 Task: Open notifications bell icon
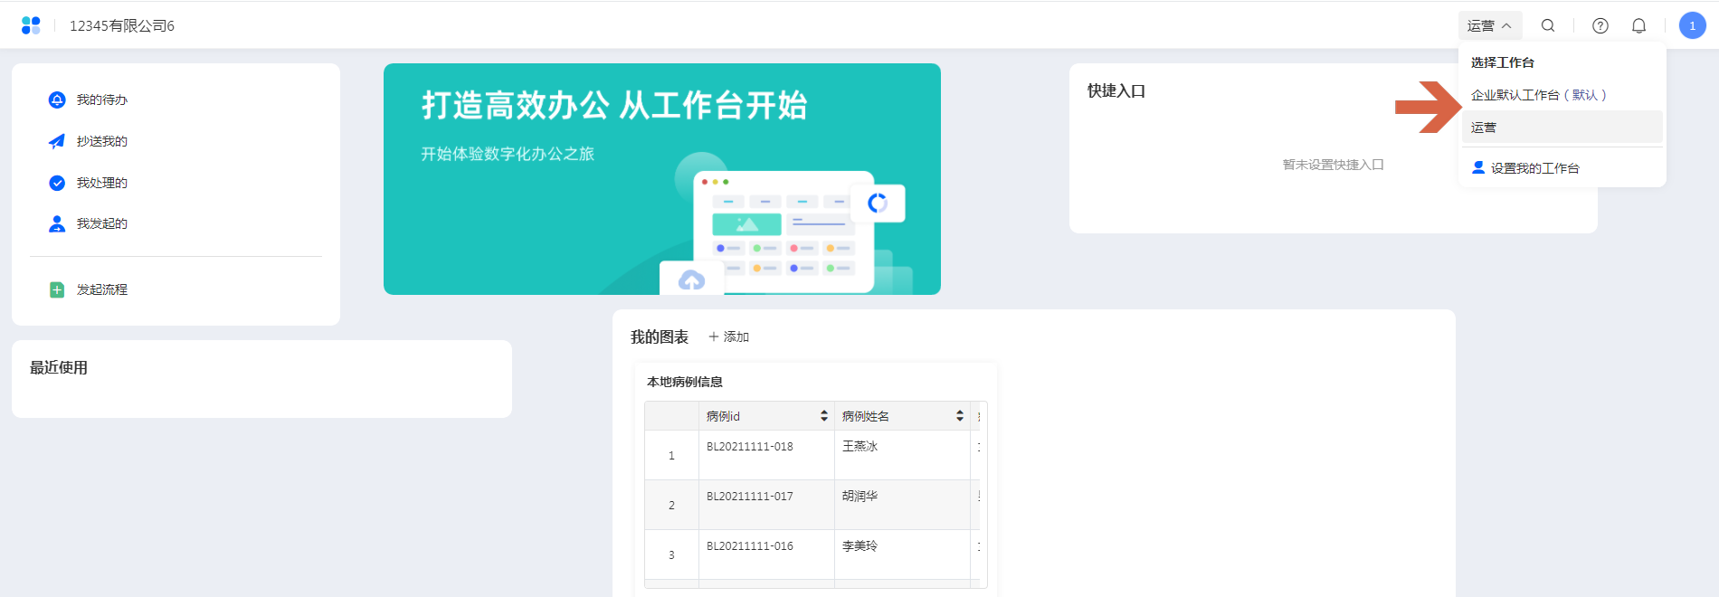1638,25
